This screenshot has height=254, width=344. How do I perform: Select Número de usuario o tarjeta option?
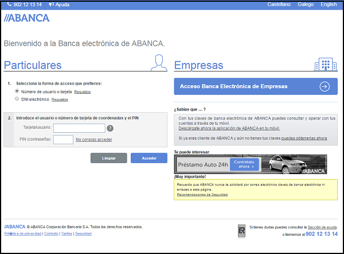pyautogui.click(x=17, y=91)
